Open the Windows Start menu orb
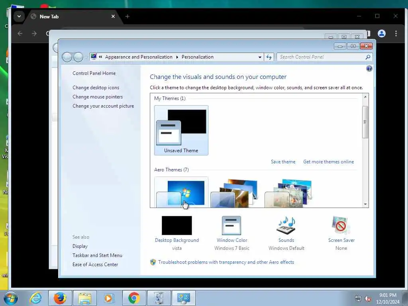Screen dimensions: 408x306 pyautogui.click(x=11, y=298)
